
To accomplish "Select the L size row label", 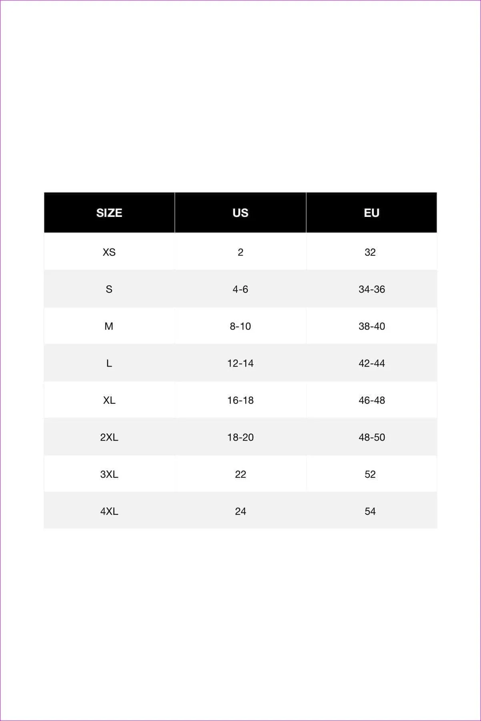I will pyautogui.click(x=109, y=363).
